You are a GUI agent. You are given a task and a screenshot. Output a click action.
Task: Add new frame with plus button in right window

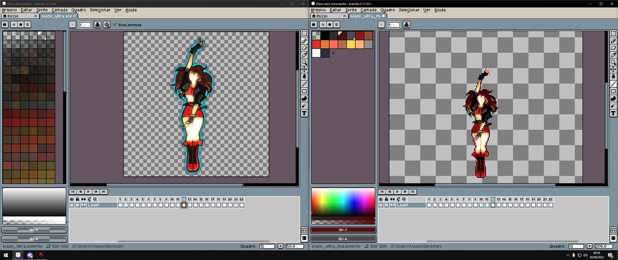[589, 247]
